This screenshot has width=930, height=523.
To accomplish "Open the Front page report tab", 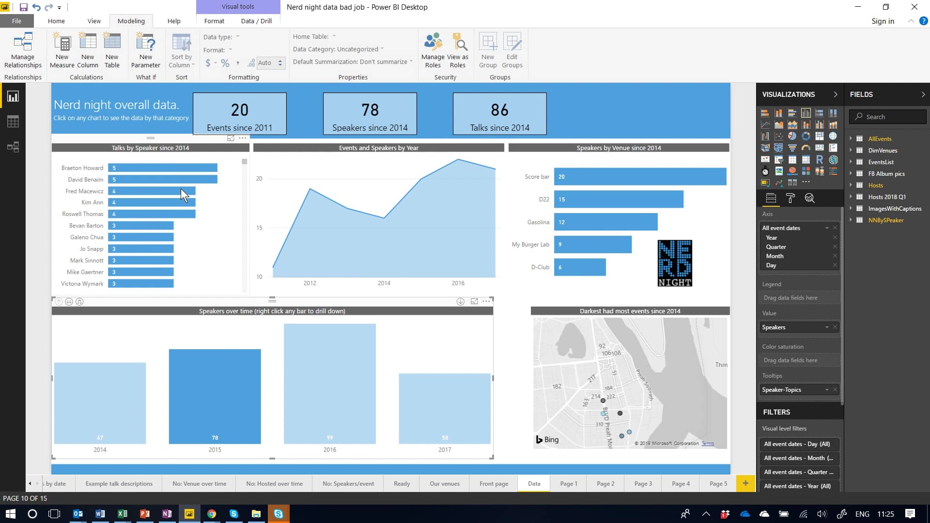I will [x=493, y=483].
